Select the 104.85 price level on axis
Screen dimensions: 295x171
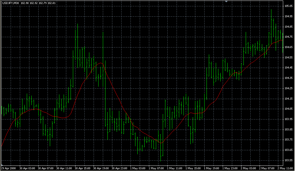(x=289, y=26)
